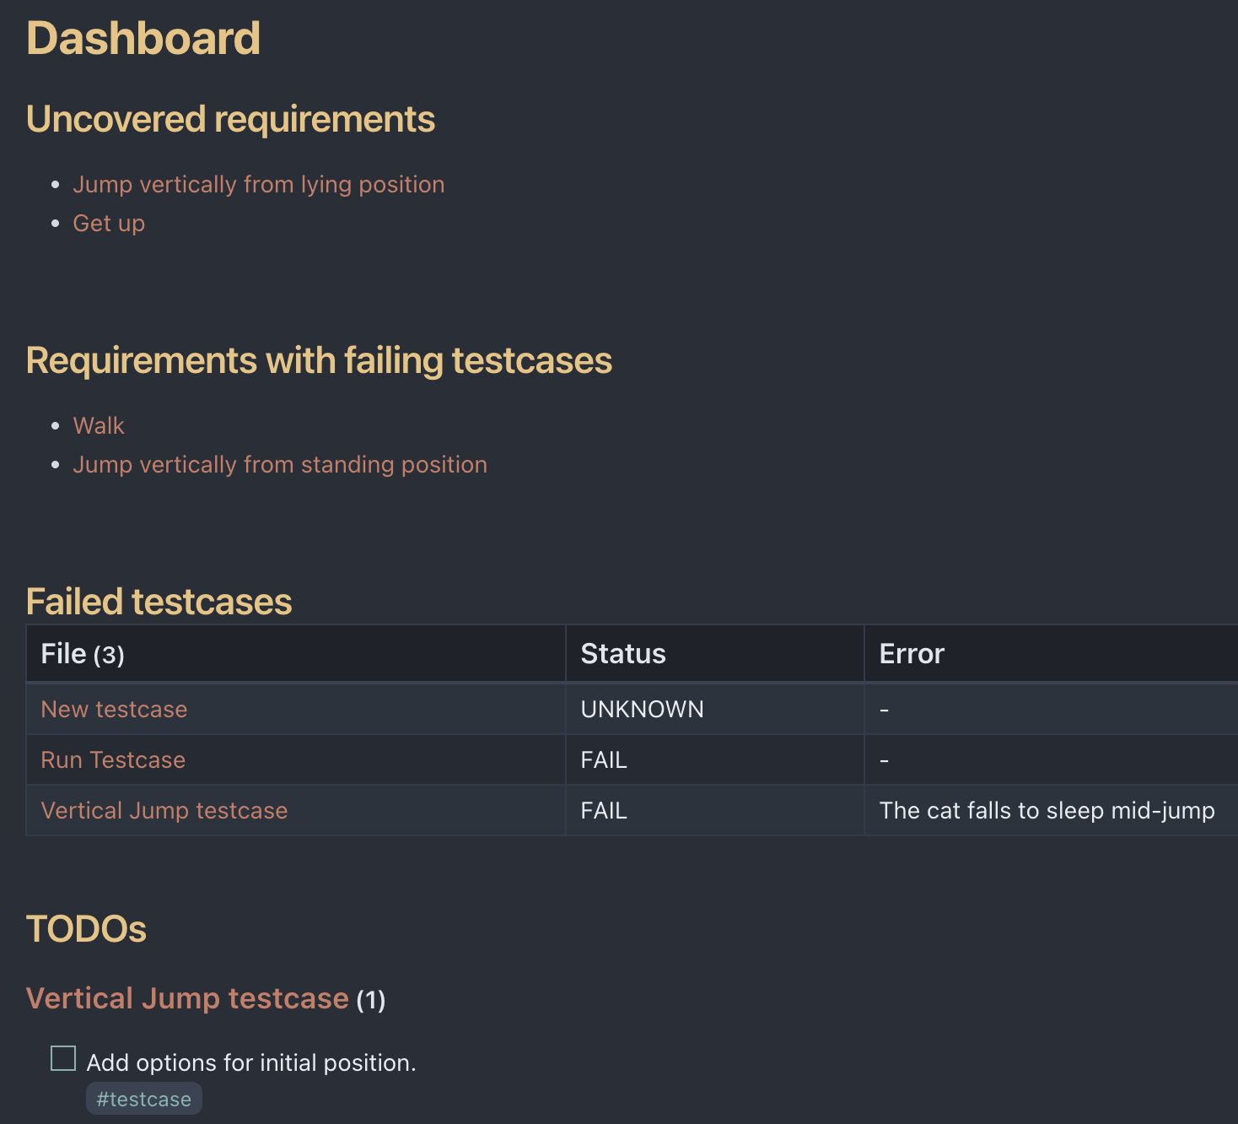The image size is (1238, 1124).
Task: Open the "New testcase" file link
Action: (x=114, y=710)
